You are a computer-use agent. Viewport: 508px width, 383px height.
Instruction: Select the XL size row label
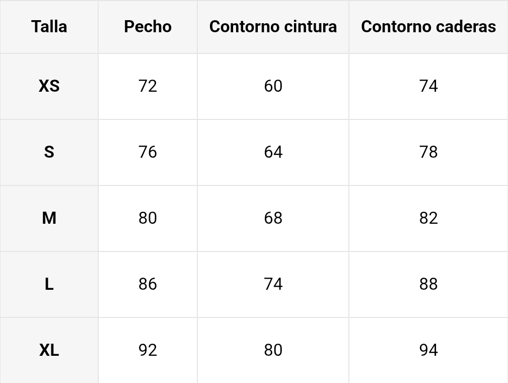coord(49,350)
